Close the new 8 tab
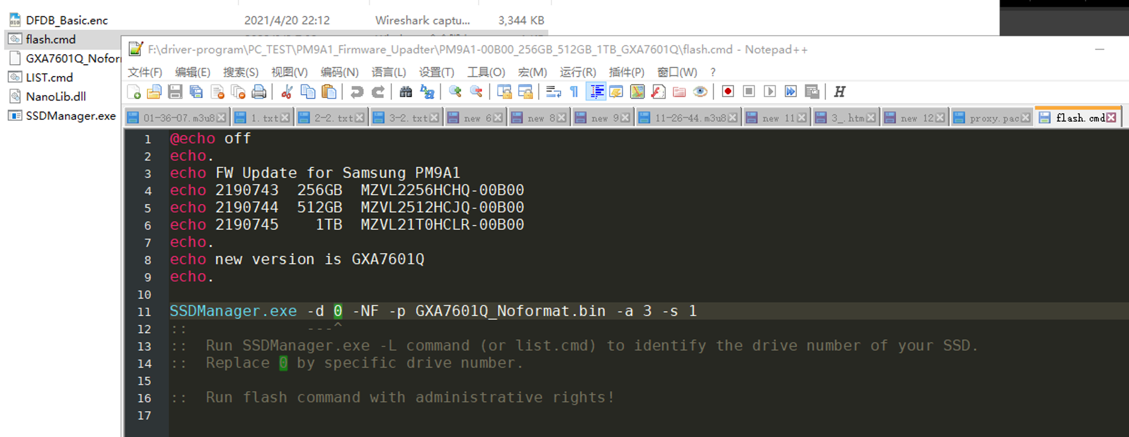 click(561, 118)
